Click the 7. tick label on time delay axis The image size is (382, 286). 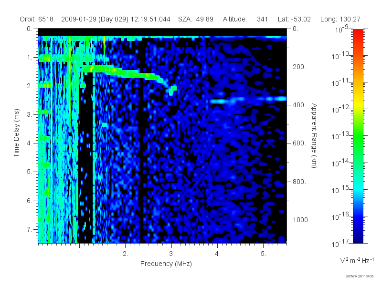(30, 229)
